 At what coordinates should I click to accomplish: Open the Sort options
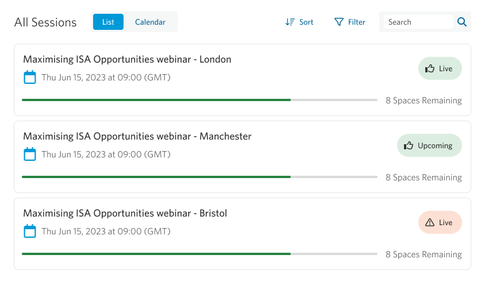[300, 22]
